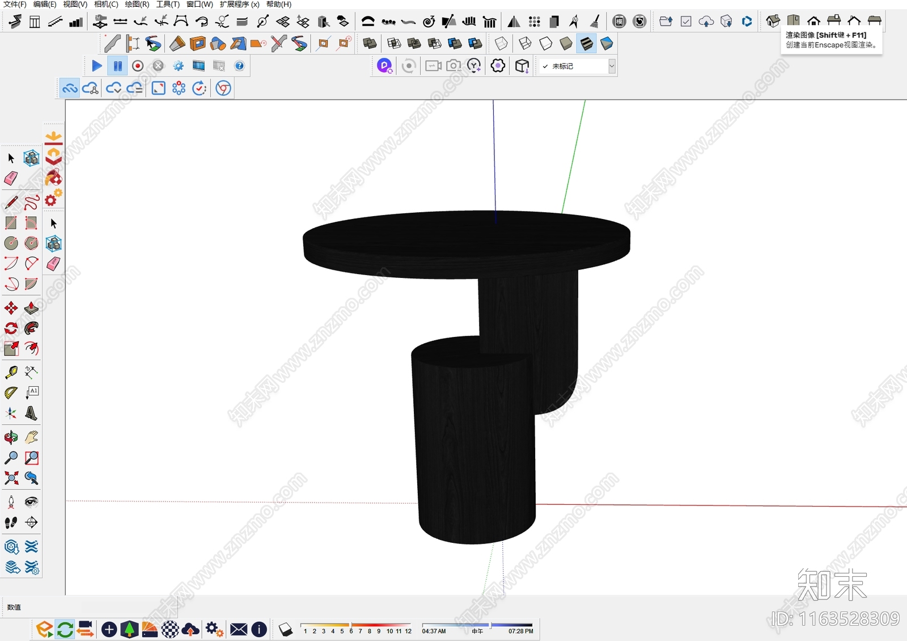Select the Rectangle tool
Screen dimensions: 907x641
click(x=11, y=222)
